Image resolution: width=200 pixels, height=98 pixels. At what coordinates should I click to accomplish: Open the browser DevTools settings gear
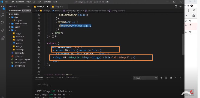point(194,16)
